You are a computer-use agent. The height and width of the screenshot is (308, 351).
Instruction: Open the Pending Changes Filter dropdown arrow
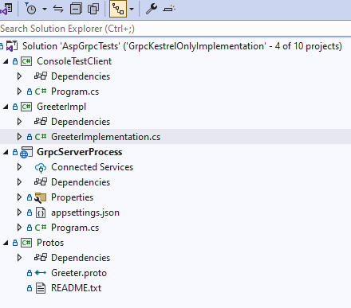tap(45, 10)
